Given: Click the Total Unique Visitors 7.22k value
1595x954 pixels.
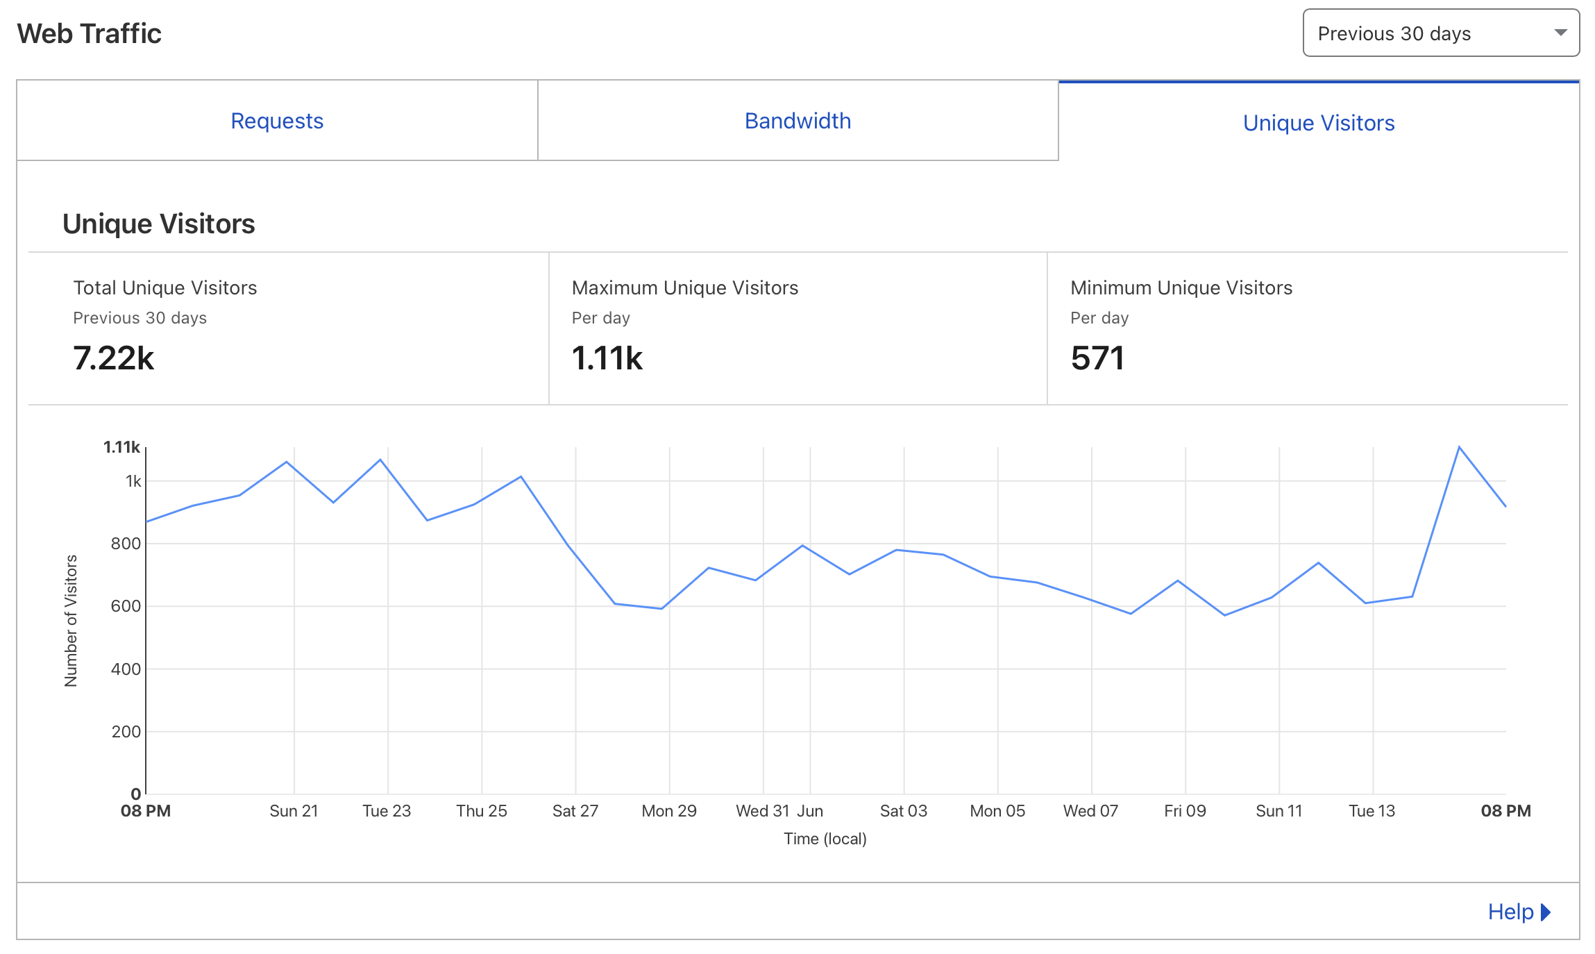Looking at the screenshot, I should click(114, 358).
